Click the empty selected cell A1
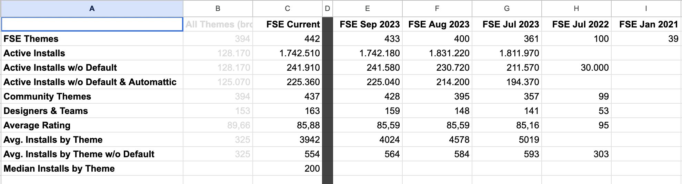Viewport: 682px width, 184px height. tap(92, 24)
